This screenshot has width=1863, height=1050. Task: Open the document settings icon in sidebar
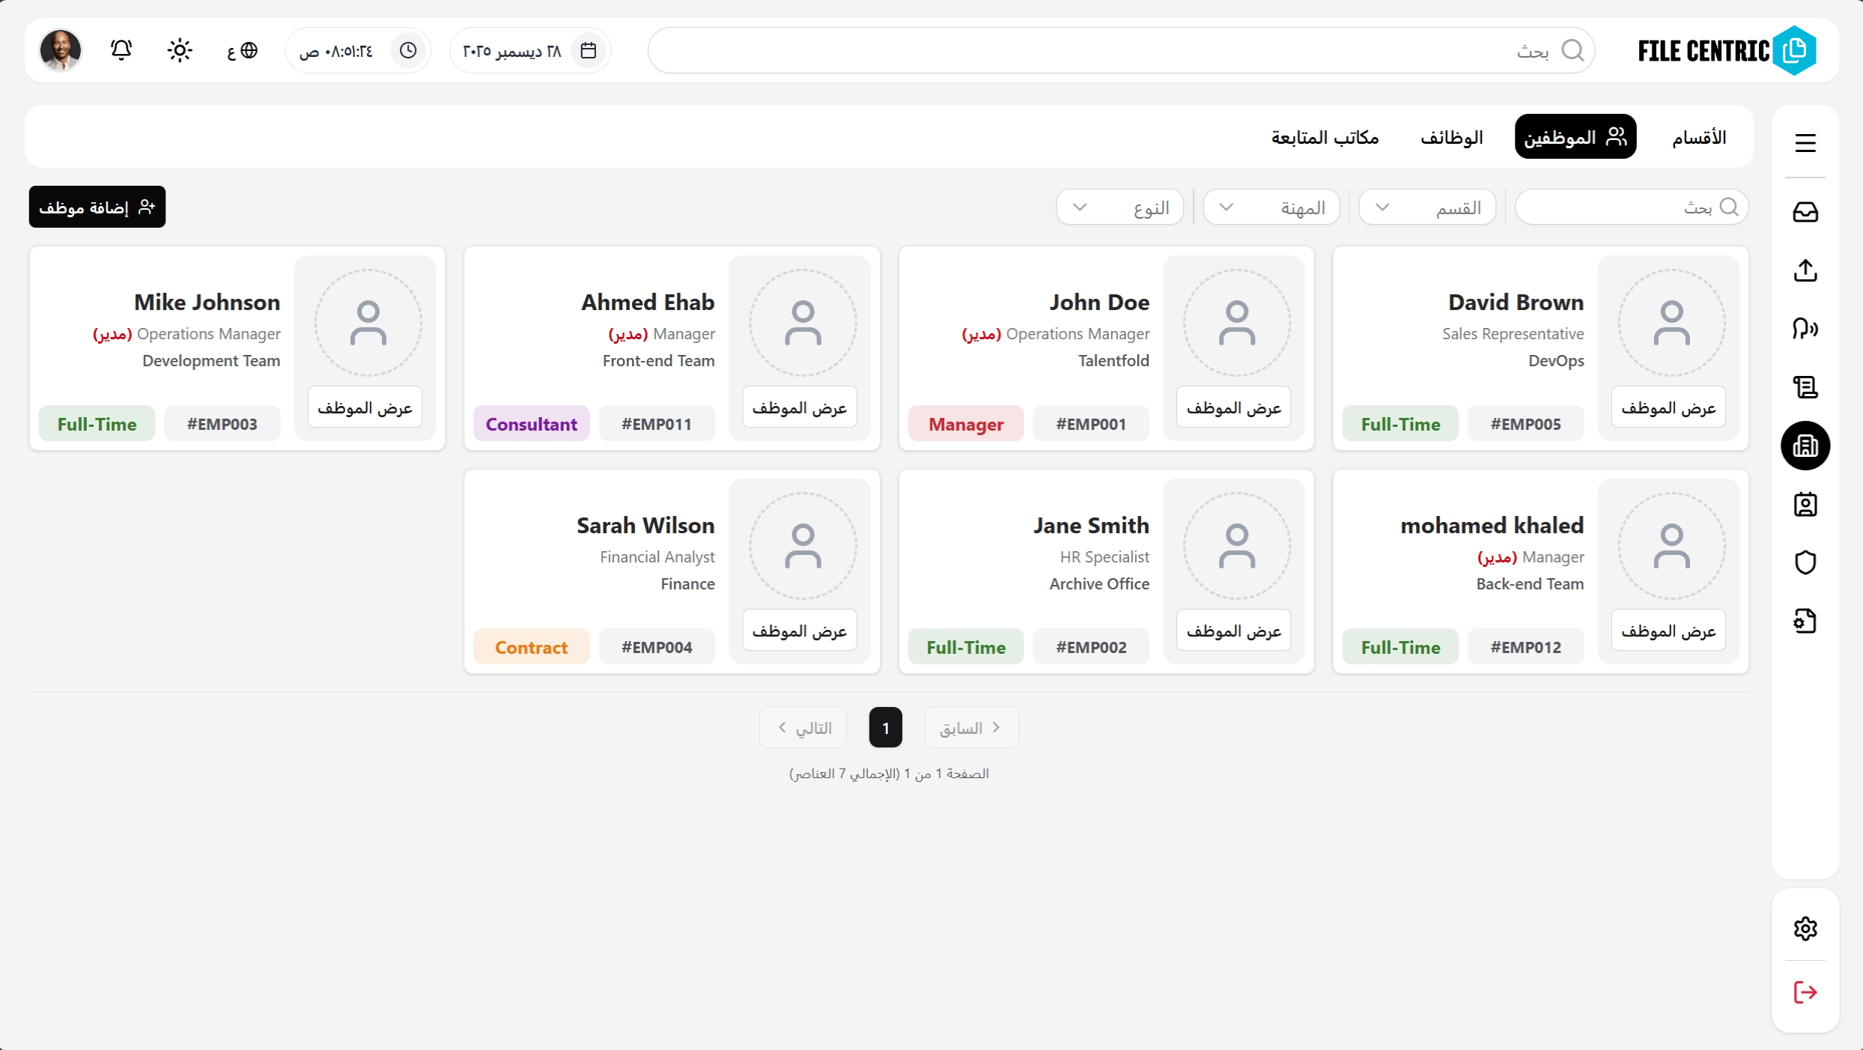point(1805,620)
